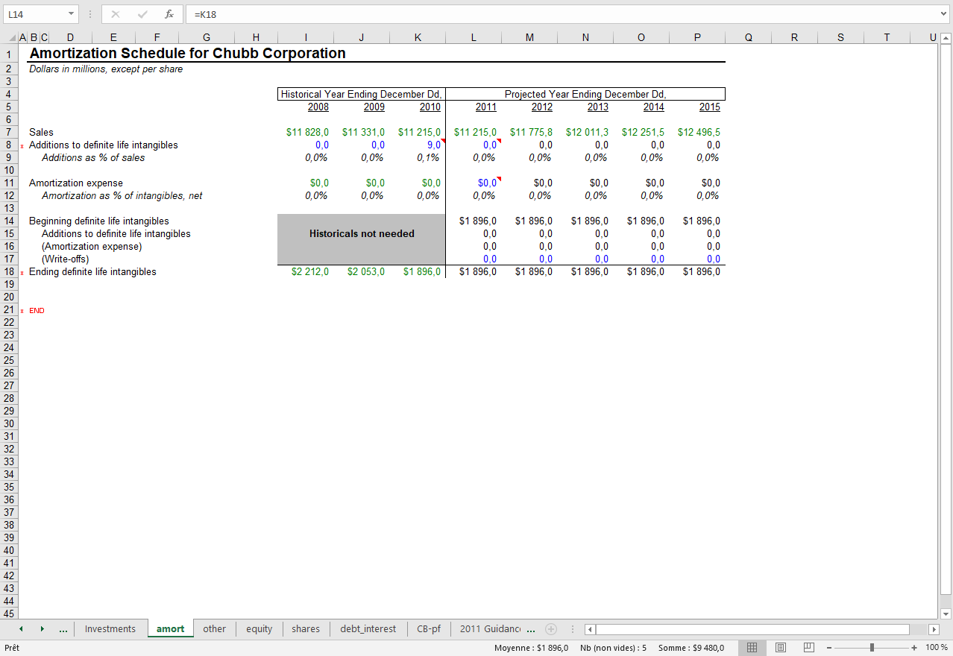953x656 pixels.
Task: Click the Amortization expense label
Action: (x=76, y=183)
